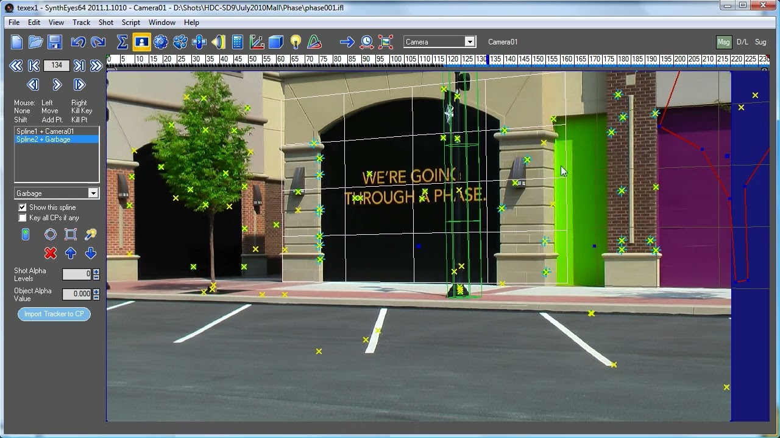Delete spline with the red X icon
780x438 pixels.
51,253
